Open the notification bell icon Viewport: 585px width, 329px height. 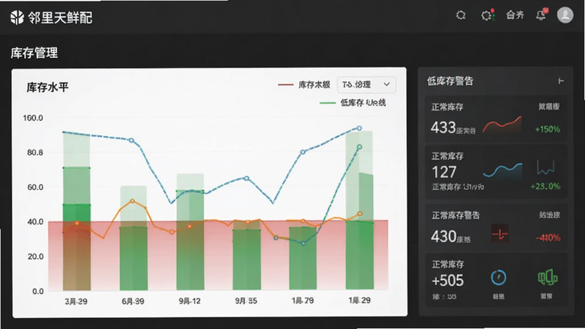click(x=541, y=15)
